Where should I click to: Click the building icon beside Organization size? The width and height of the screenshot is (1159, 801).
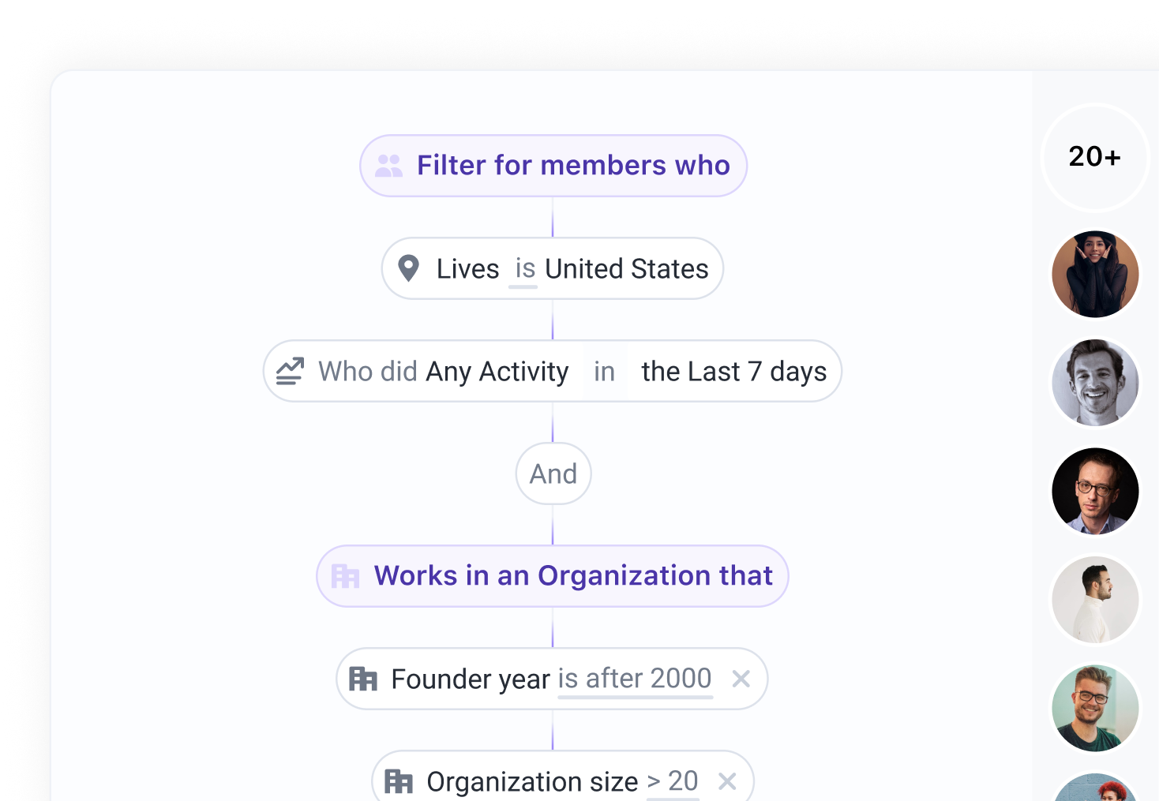(x=399, y=781)
